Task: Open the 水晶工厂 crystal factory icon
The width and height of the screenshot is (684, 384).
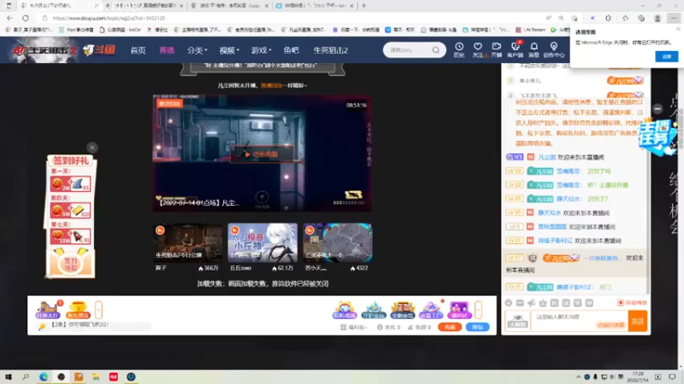Action: 431,310
